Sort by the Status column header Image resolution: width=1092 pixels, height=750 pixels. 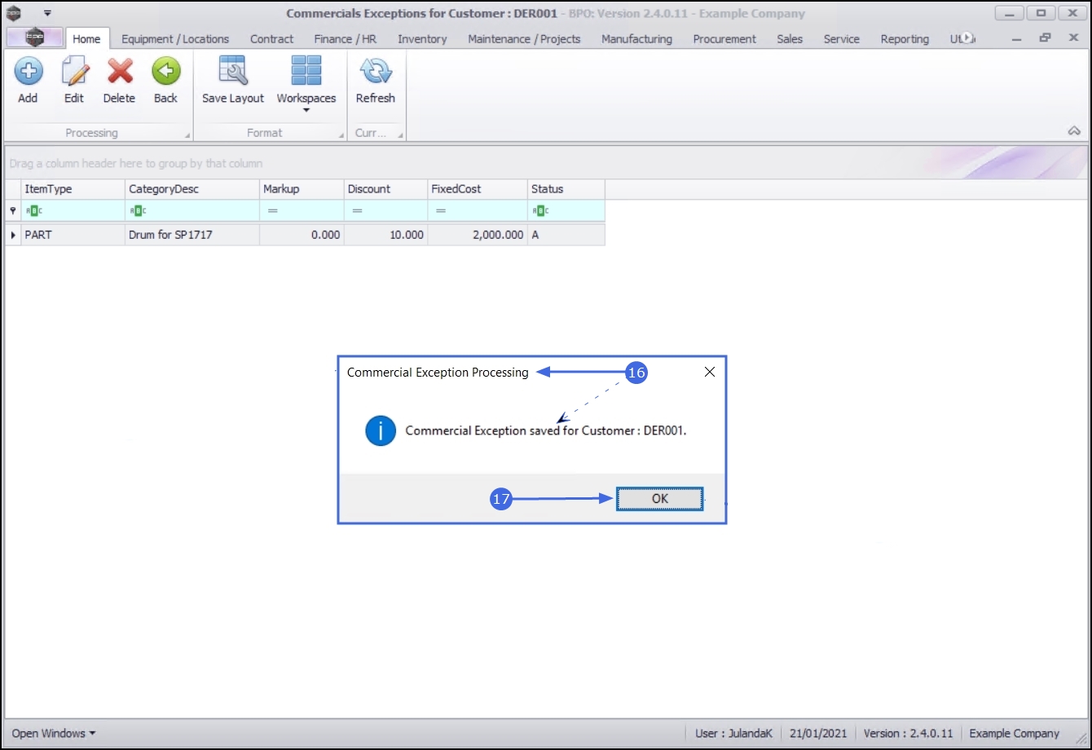click(566, 188)
